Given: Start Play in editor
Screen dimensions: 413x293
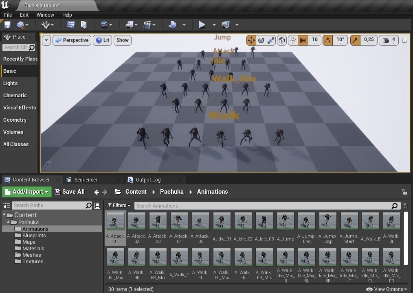Looking at the screenshot, I should (x=202, y=25).
